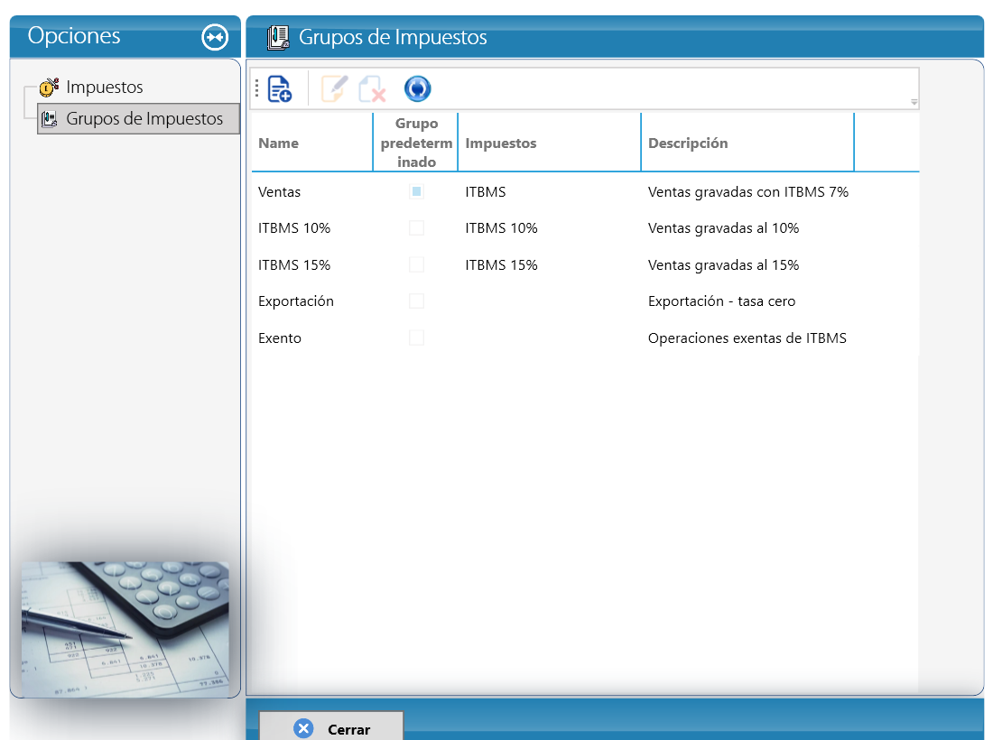Click the calculator and pen image
This screenshot has height=740, width=993.
pyautogui.click(x=125, y=629)
